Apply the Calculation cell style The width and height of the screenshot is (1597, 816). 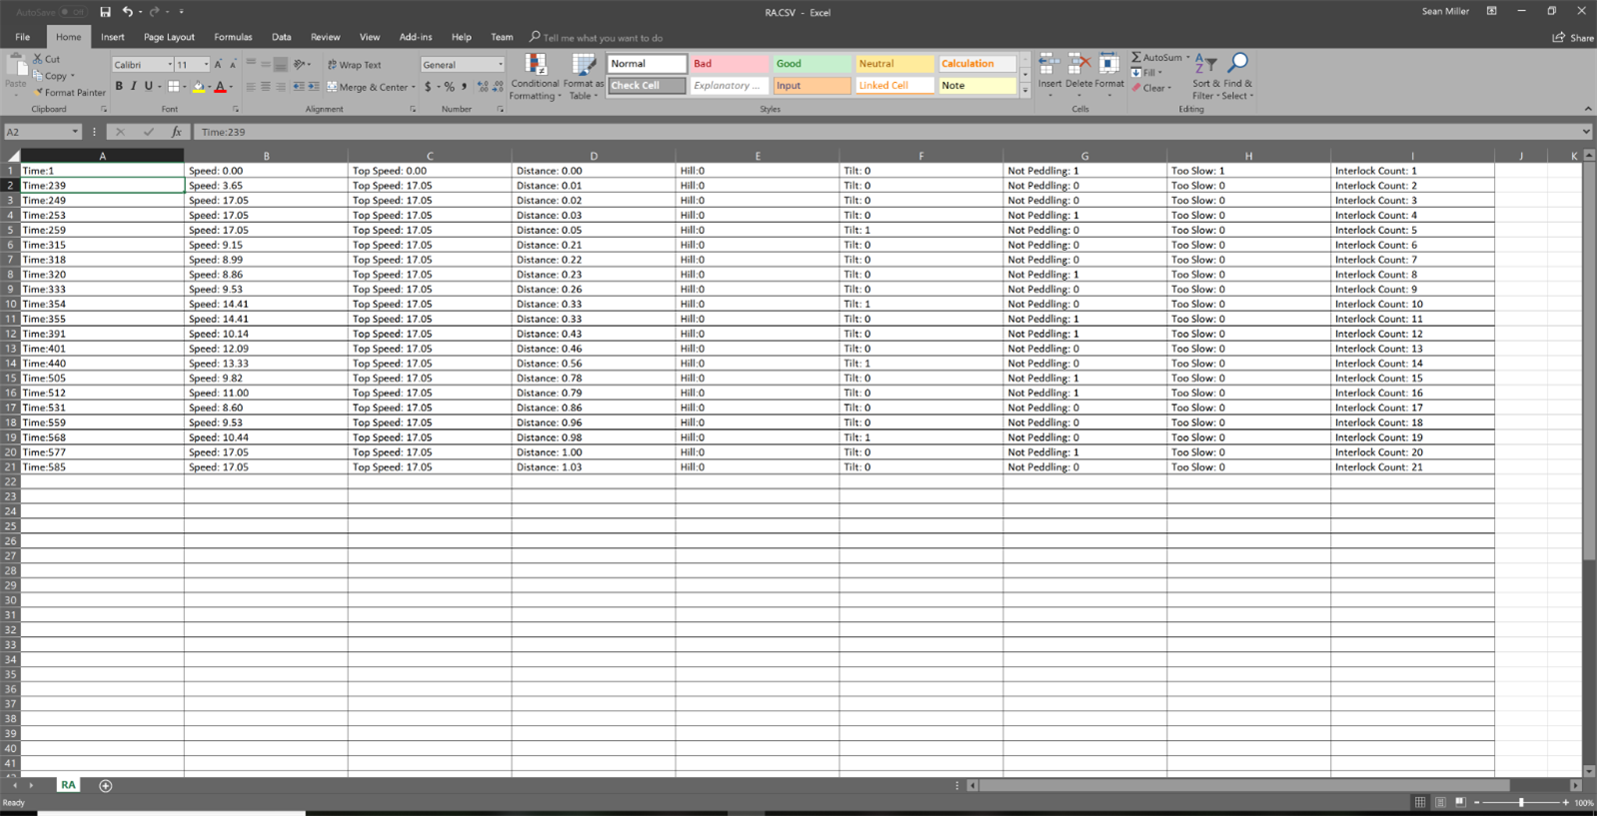(x=975, y=64)
